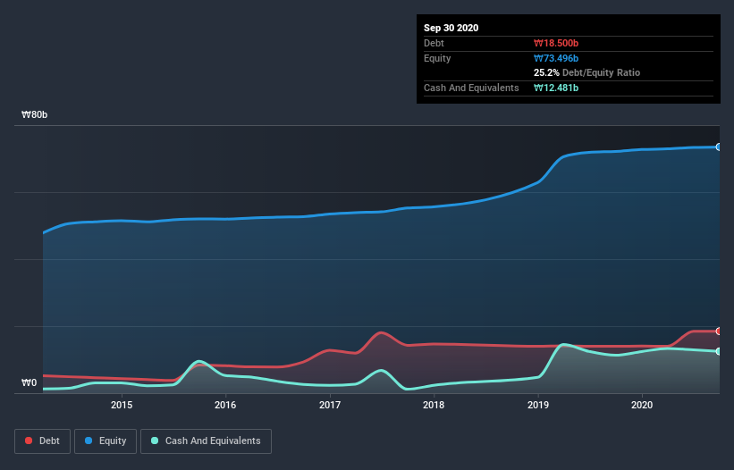This screenshot has width=734, height=470.
Task: Click the ₩0 y-axis label
Action: pos(29,383)
